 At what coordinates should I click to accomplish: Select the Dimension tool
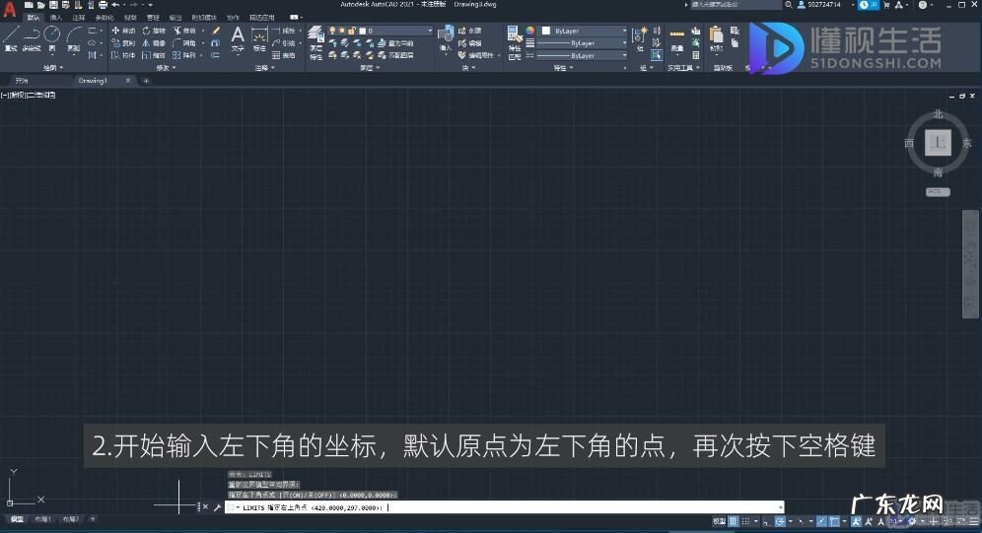click(259, 38)
